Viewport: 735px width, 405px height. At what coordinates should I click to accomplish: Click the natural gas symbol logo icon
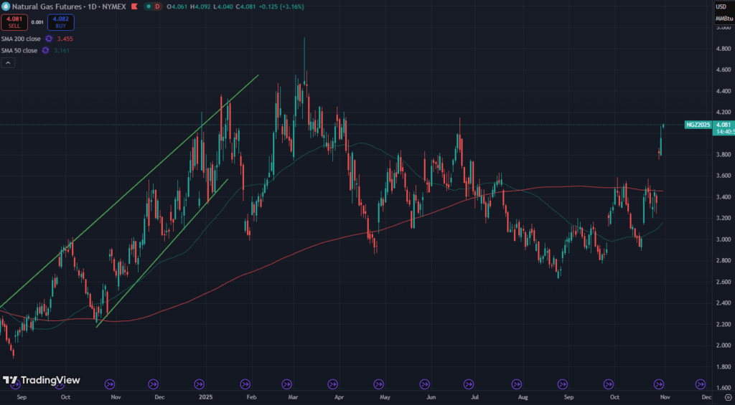tap(6, 6)
